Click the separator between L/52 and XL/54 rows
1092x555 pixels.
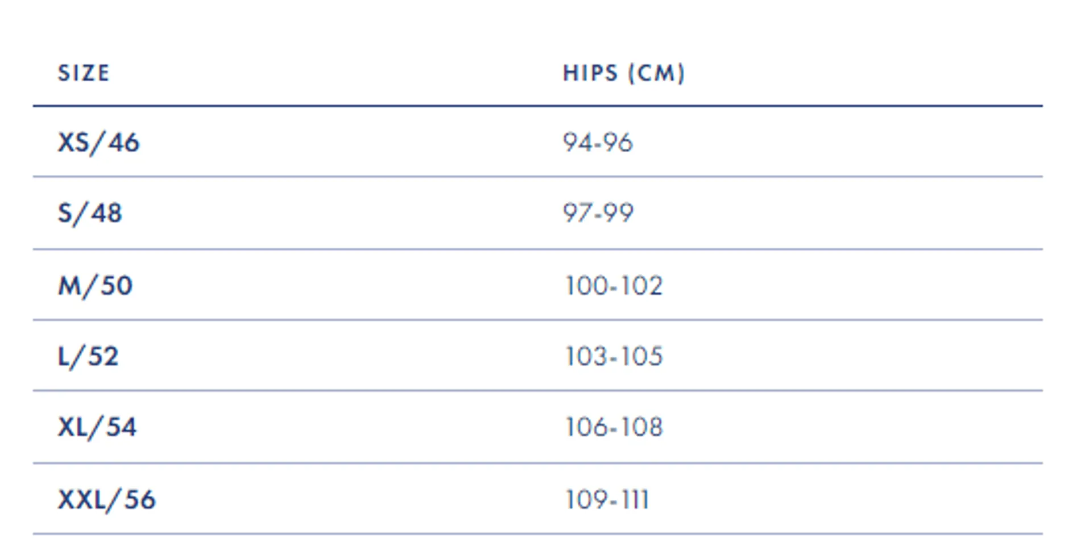point(537,390)
